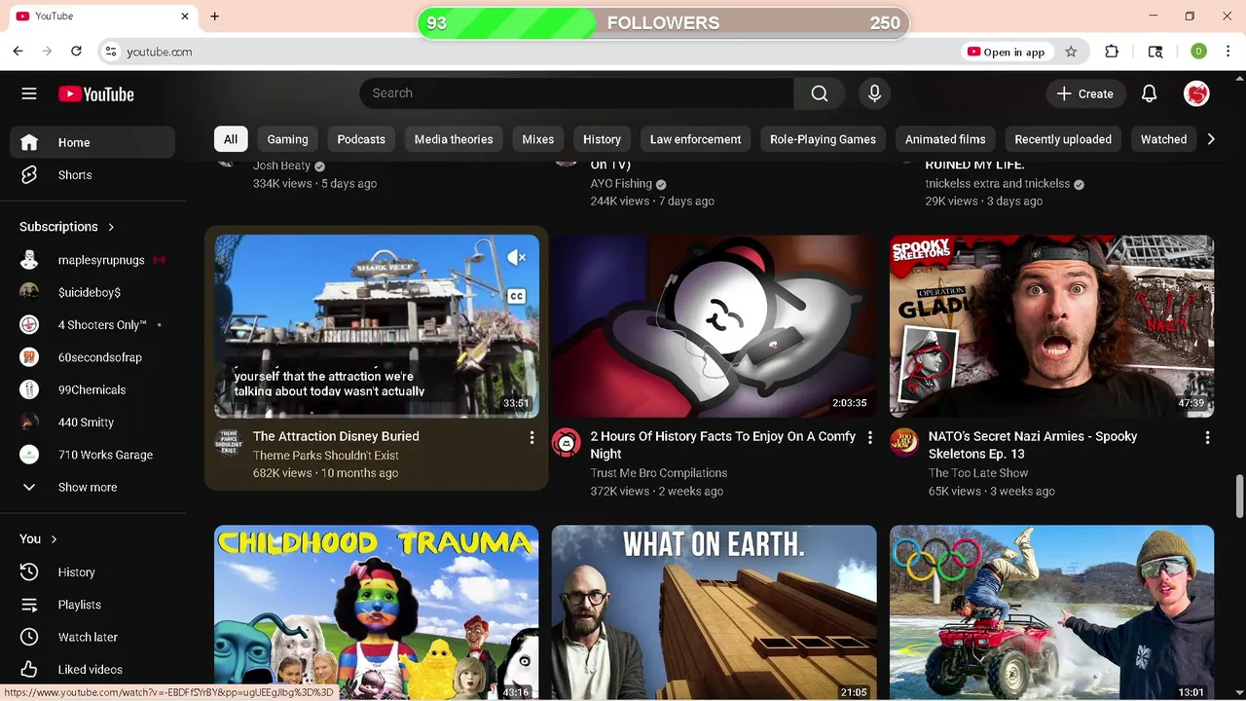Click Open in app button
The height and width of the screenshot is (701, 1246).
tap(1006, 52)
